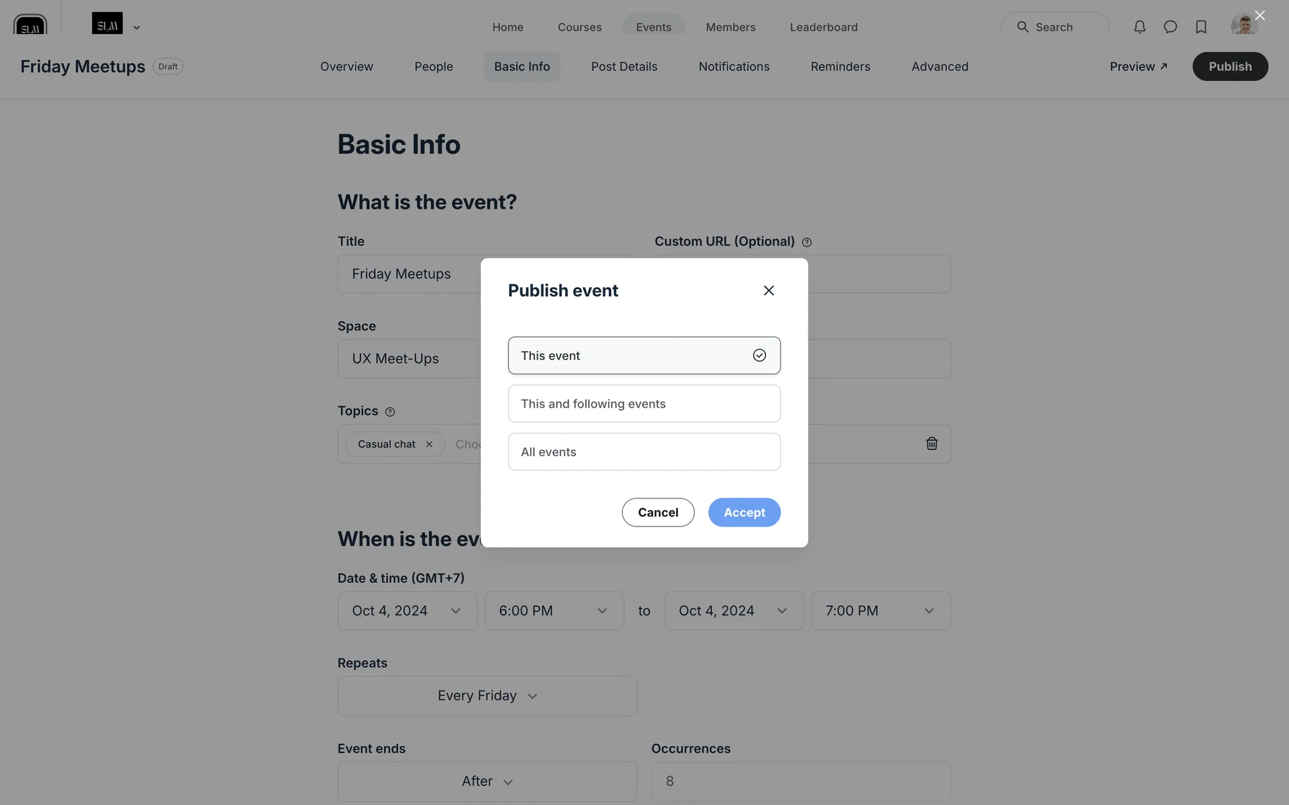Image resolution: width=1289 pixels, height=805 pixels.
Task: Choose "This and following events" option
Action: (644, 404)
